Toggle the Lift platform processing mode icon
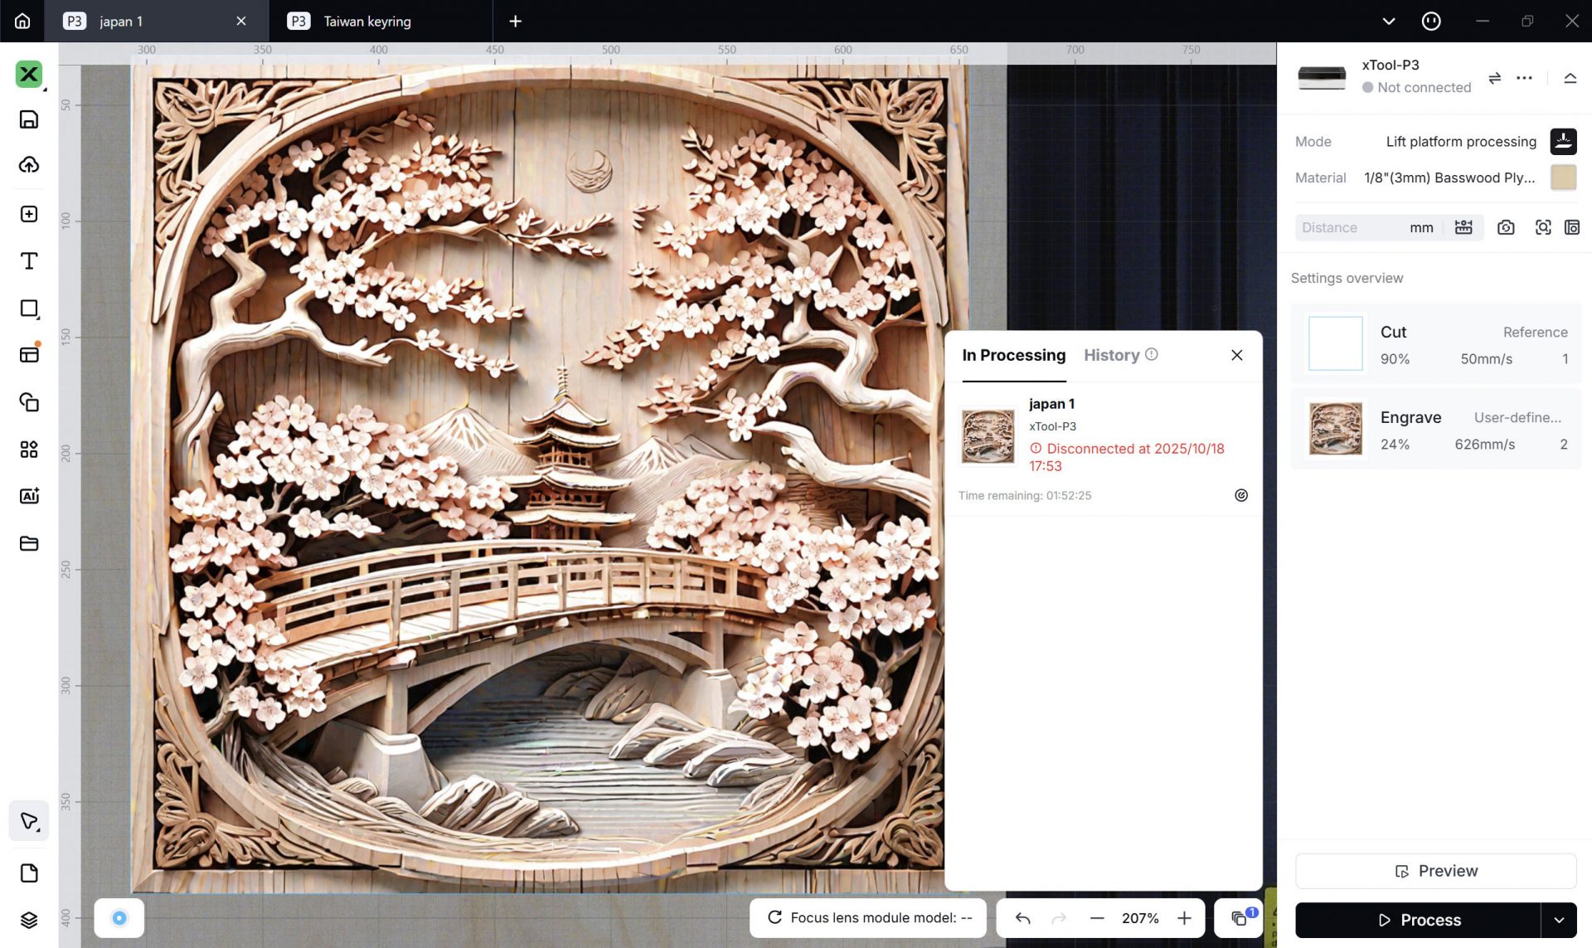The width and height of the screenshot is (1592, 948). [1563, 141]
